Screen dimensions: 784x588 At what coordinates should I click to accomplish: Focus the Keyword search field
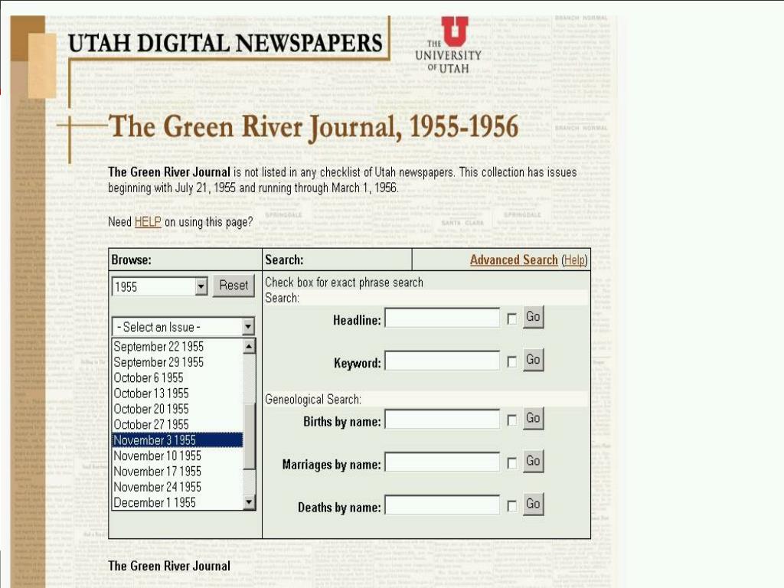tap(442, 361)
